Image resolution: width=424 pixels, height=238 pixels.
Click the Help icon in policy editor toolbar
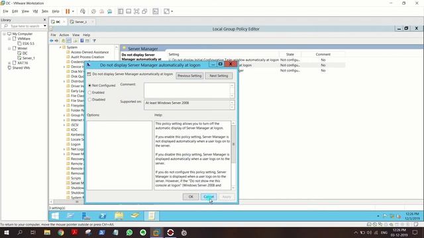(x=81, y=41)
